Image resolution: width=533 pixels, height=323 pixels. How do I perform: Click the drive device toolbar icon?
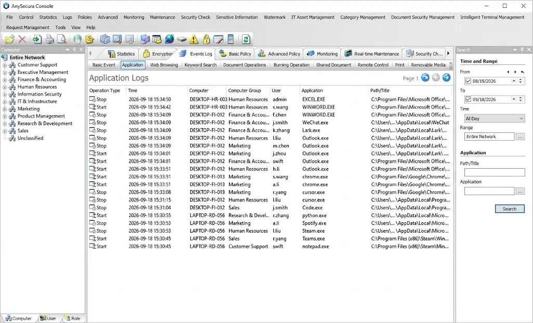[181, 40]
